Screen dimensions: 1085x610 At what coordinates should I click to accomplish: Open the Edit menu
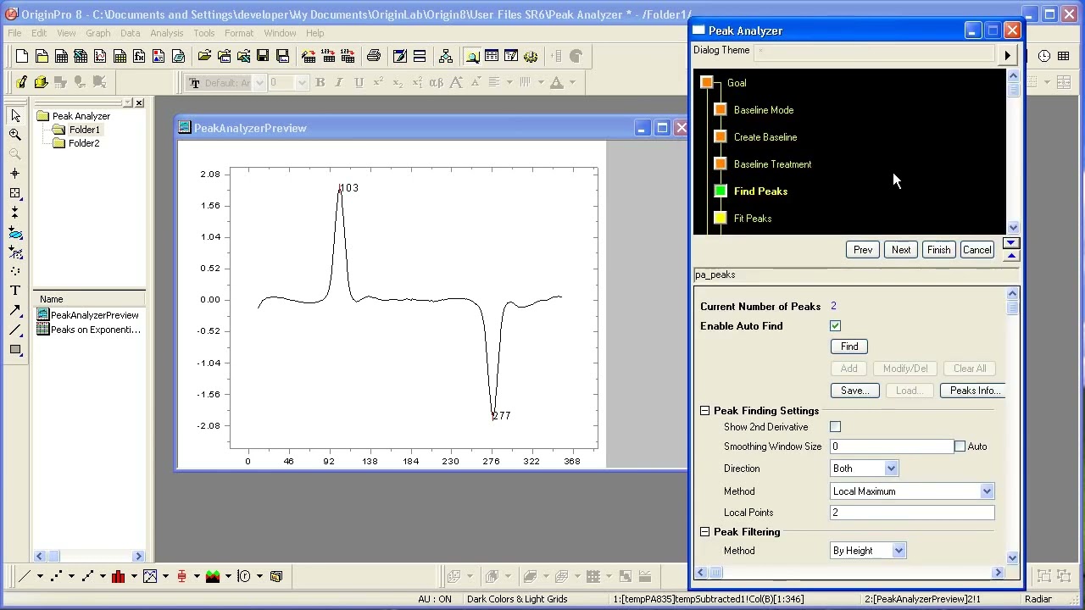pyautogui.click(x=39, y=33)
